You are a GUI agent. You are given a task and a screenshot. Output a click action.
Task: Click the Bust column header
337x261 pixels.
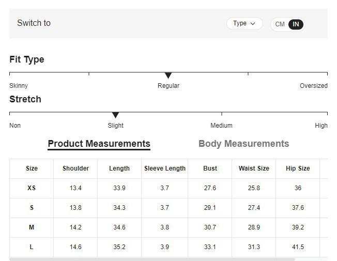click(x=210, y=168)
